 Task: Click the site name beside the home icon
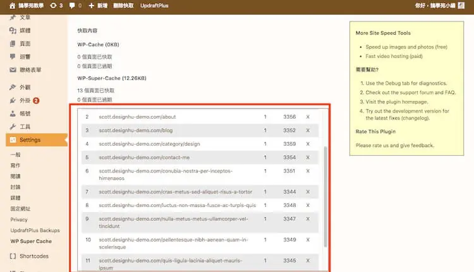coord(31,6)
